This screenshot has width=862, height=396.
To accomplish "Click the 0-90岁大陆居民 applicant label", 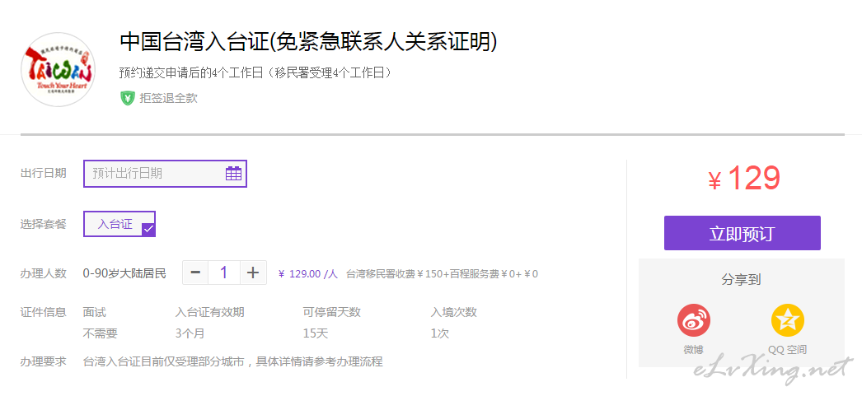I will [x=124, y=273].
